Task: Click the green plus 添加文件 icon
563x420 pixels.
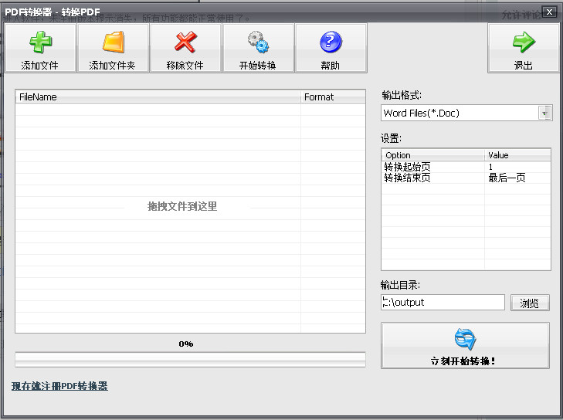Action: tap(39, 42)
